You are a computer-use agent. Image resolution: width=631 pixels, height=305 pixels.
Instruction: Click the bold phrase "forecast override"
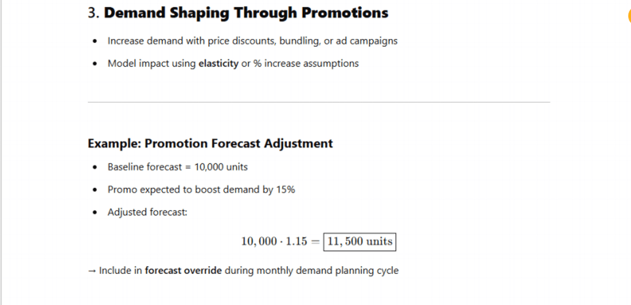[x=183, y=271]
